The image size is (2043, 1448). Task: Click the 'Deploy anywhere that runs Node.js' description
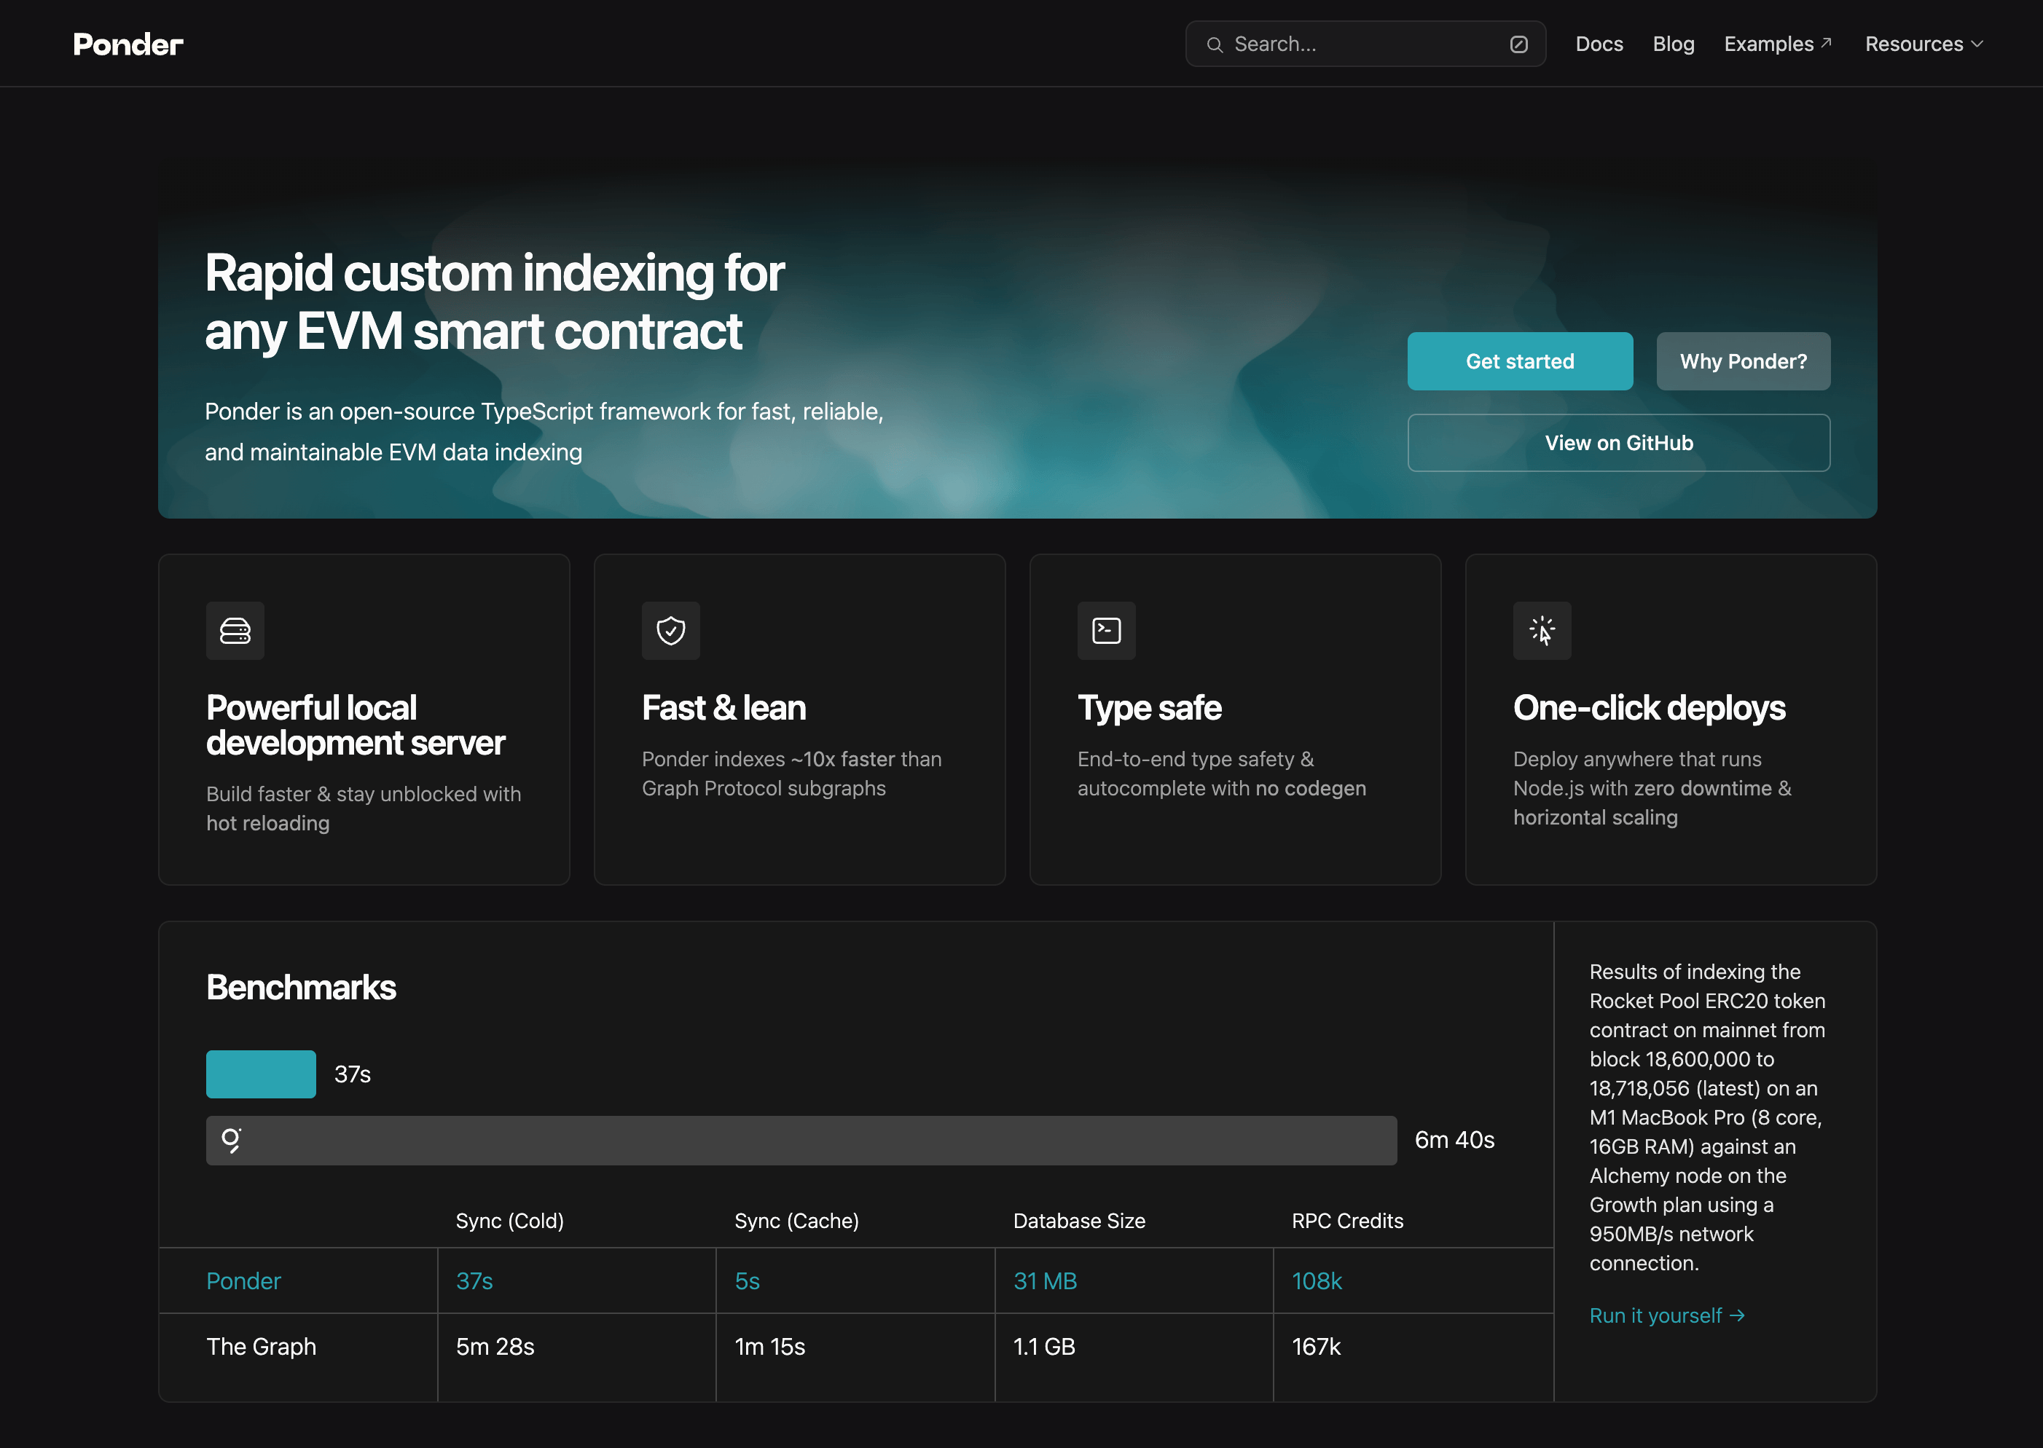pyautogui.click(x=1652, y=788)
